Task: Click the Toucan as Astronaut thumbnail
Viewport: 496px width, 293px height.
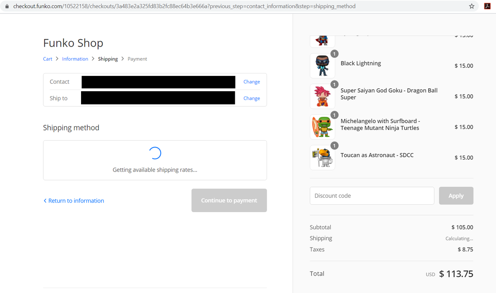Action: 322,157
